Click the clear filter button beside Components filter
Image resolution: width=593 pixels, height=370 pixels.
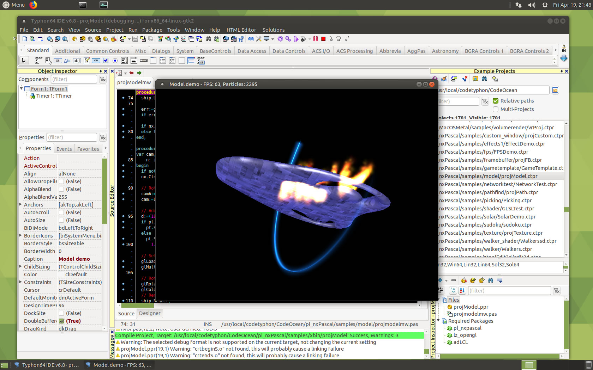click(103, 79)
